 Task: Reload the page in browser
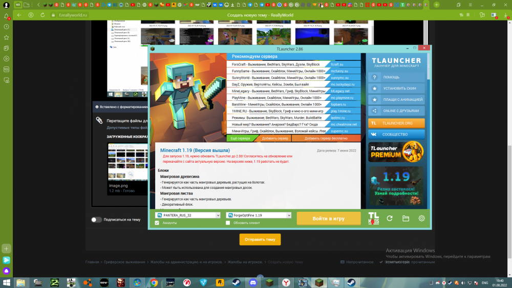(42, 15)
